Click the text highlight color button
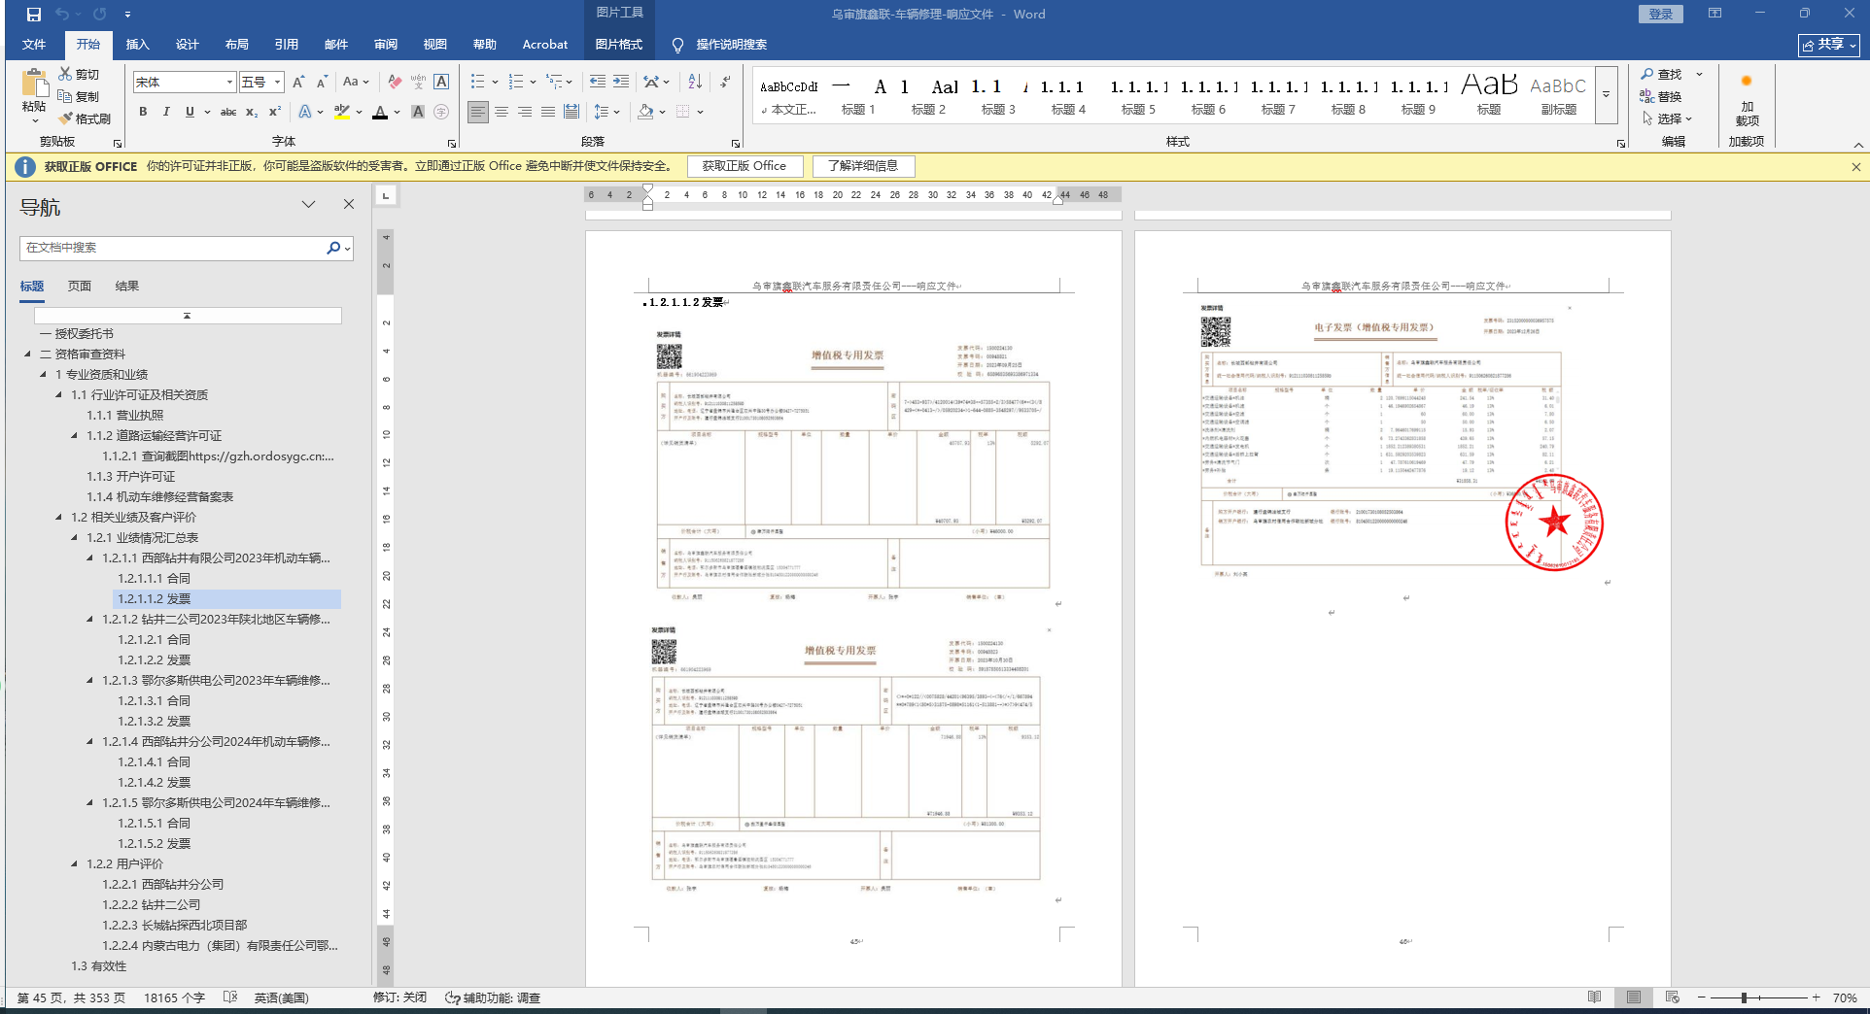This screenshot has height=1014, width=1870. [x=341, y=113]
